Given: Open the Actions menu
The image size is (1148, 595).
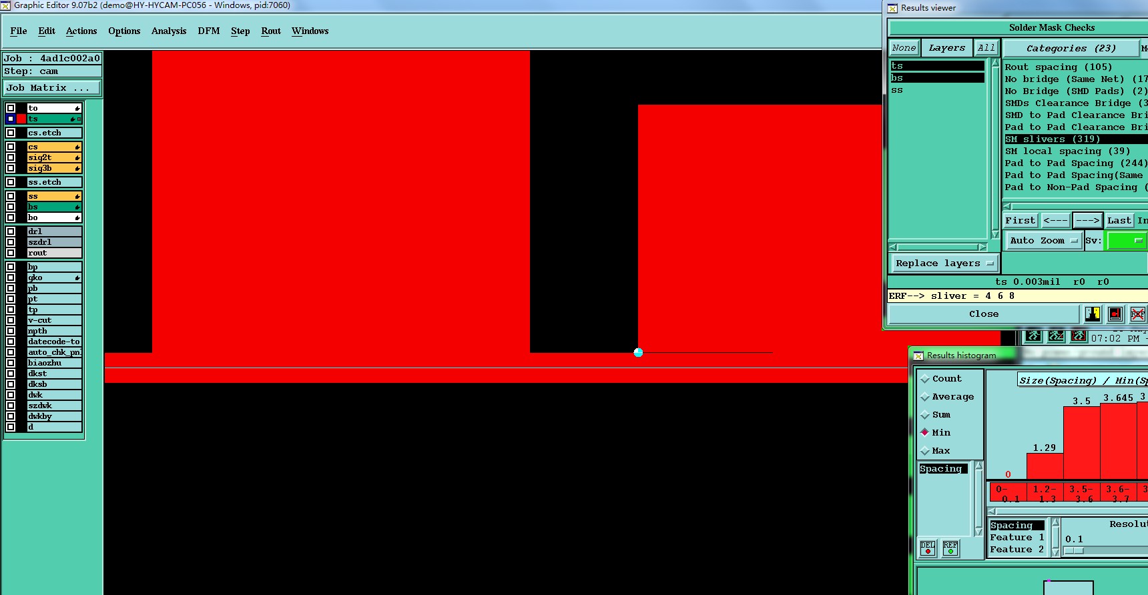Looking at the screenshot, I should (81, 31).
